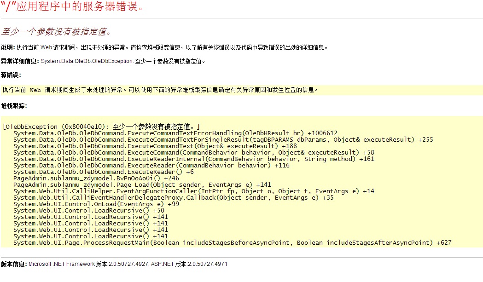Click the Page.ProcessRequestMain stack trace line
This screenshot has height=282, width=483.
pos(232,242)
